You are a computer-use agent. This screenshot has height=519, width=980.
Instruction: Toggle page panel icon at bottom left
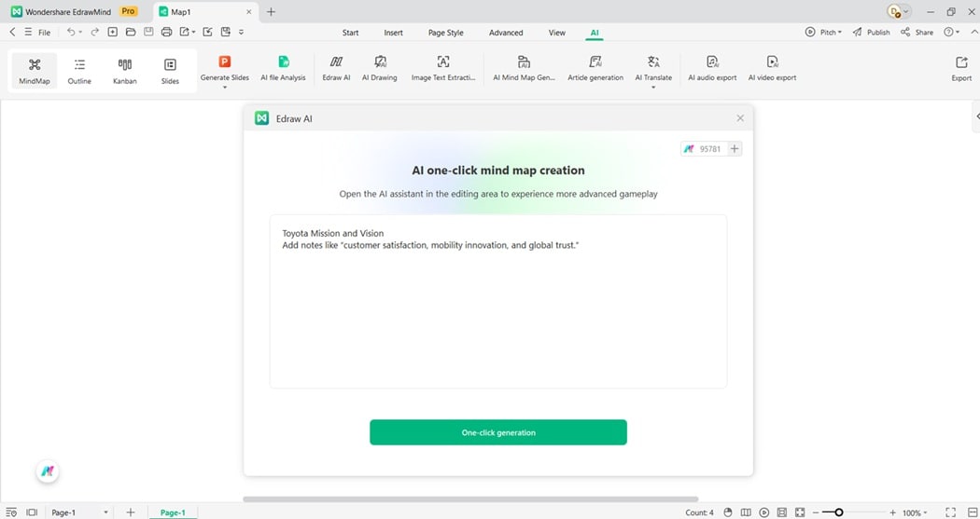coord(32,512)
